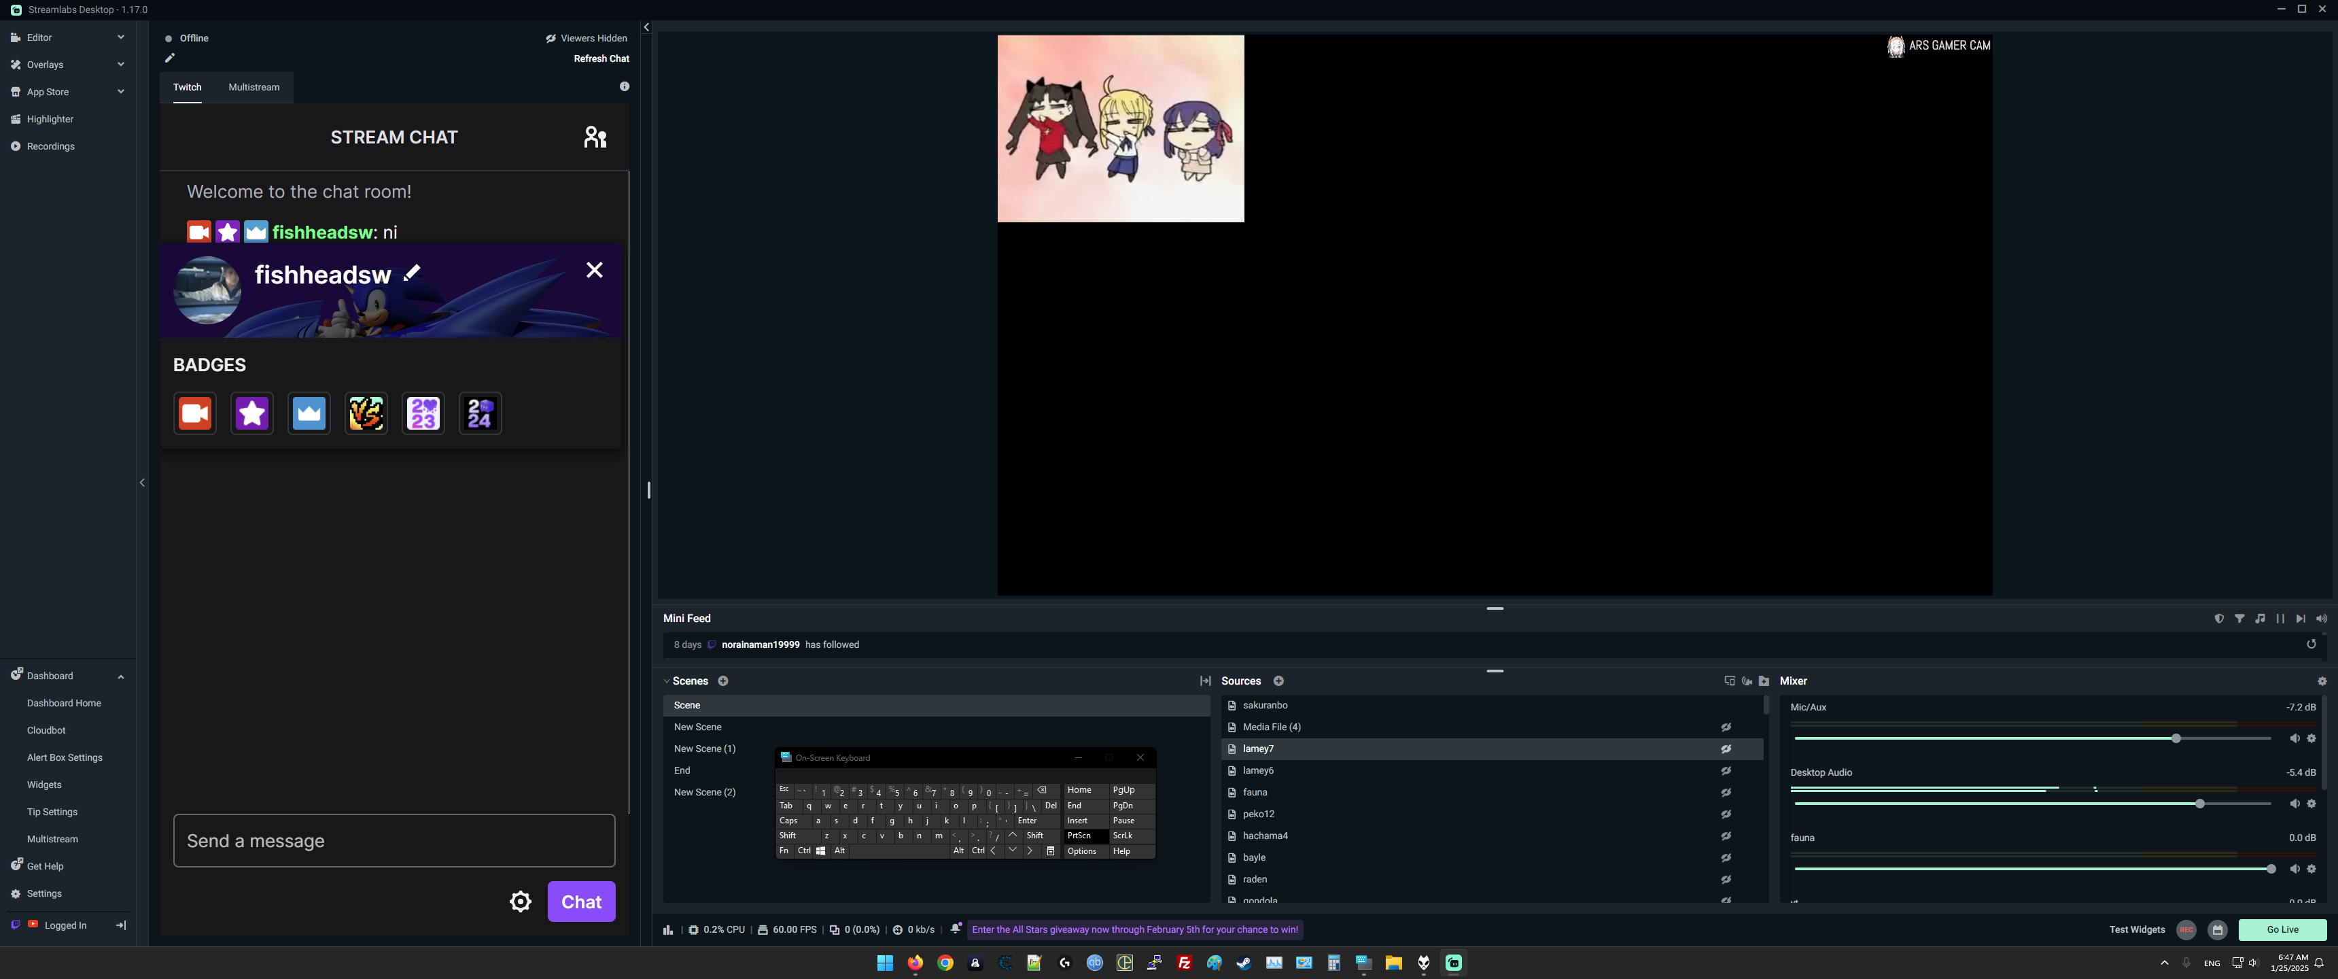Image resolution: width=2338 pixels, height=979 pixels.
Task: Open the performance stats bar-chart icon
Action: click(x=668, y=930)
